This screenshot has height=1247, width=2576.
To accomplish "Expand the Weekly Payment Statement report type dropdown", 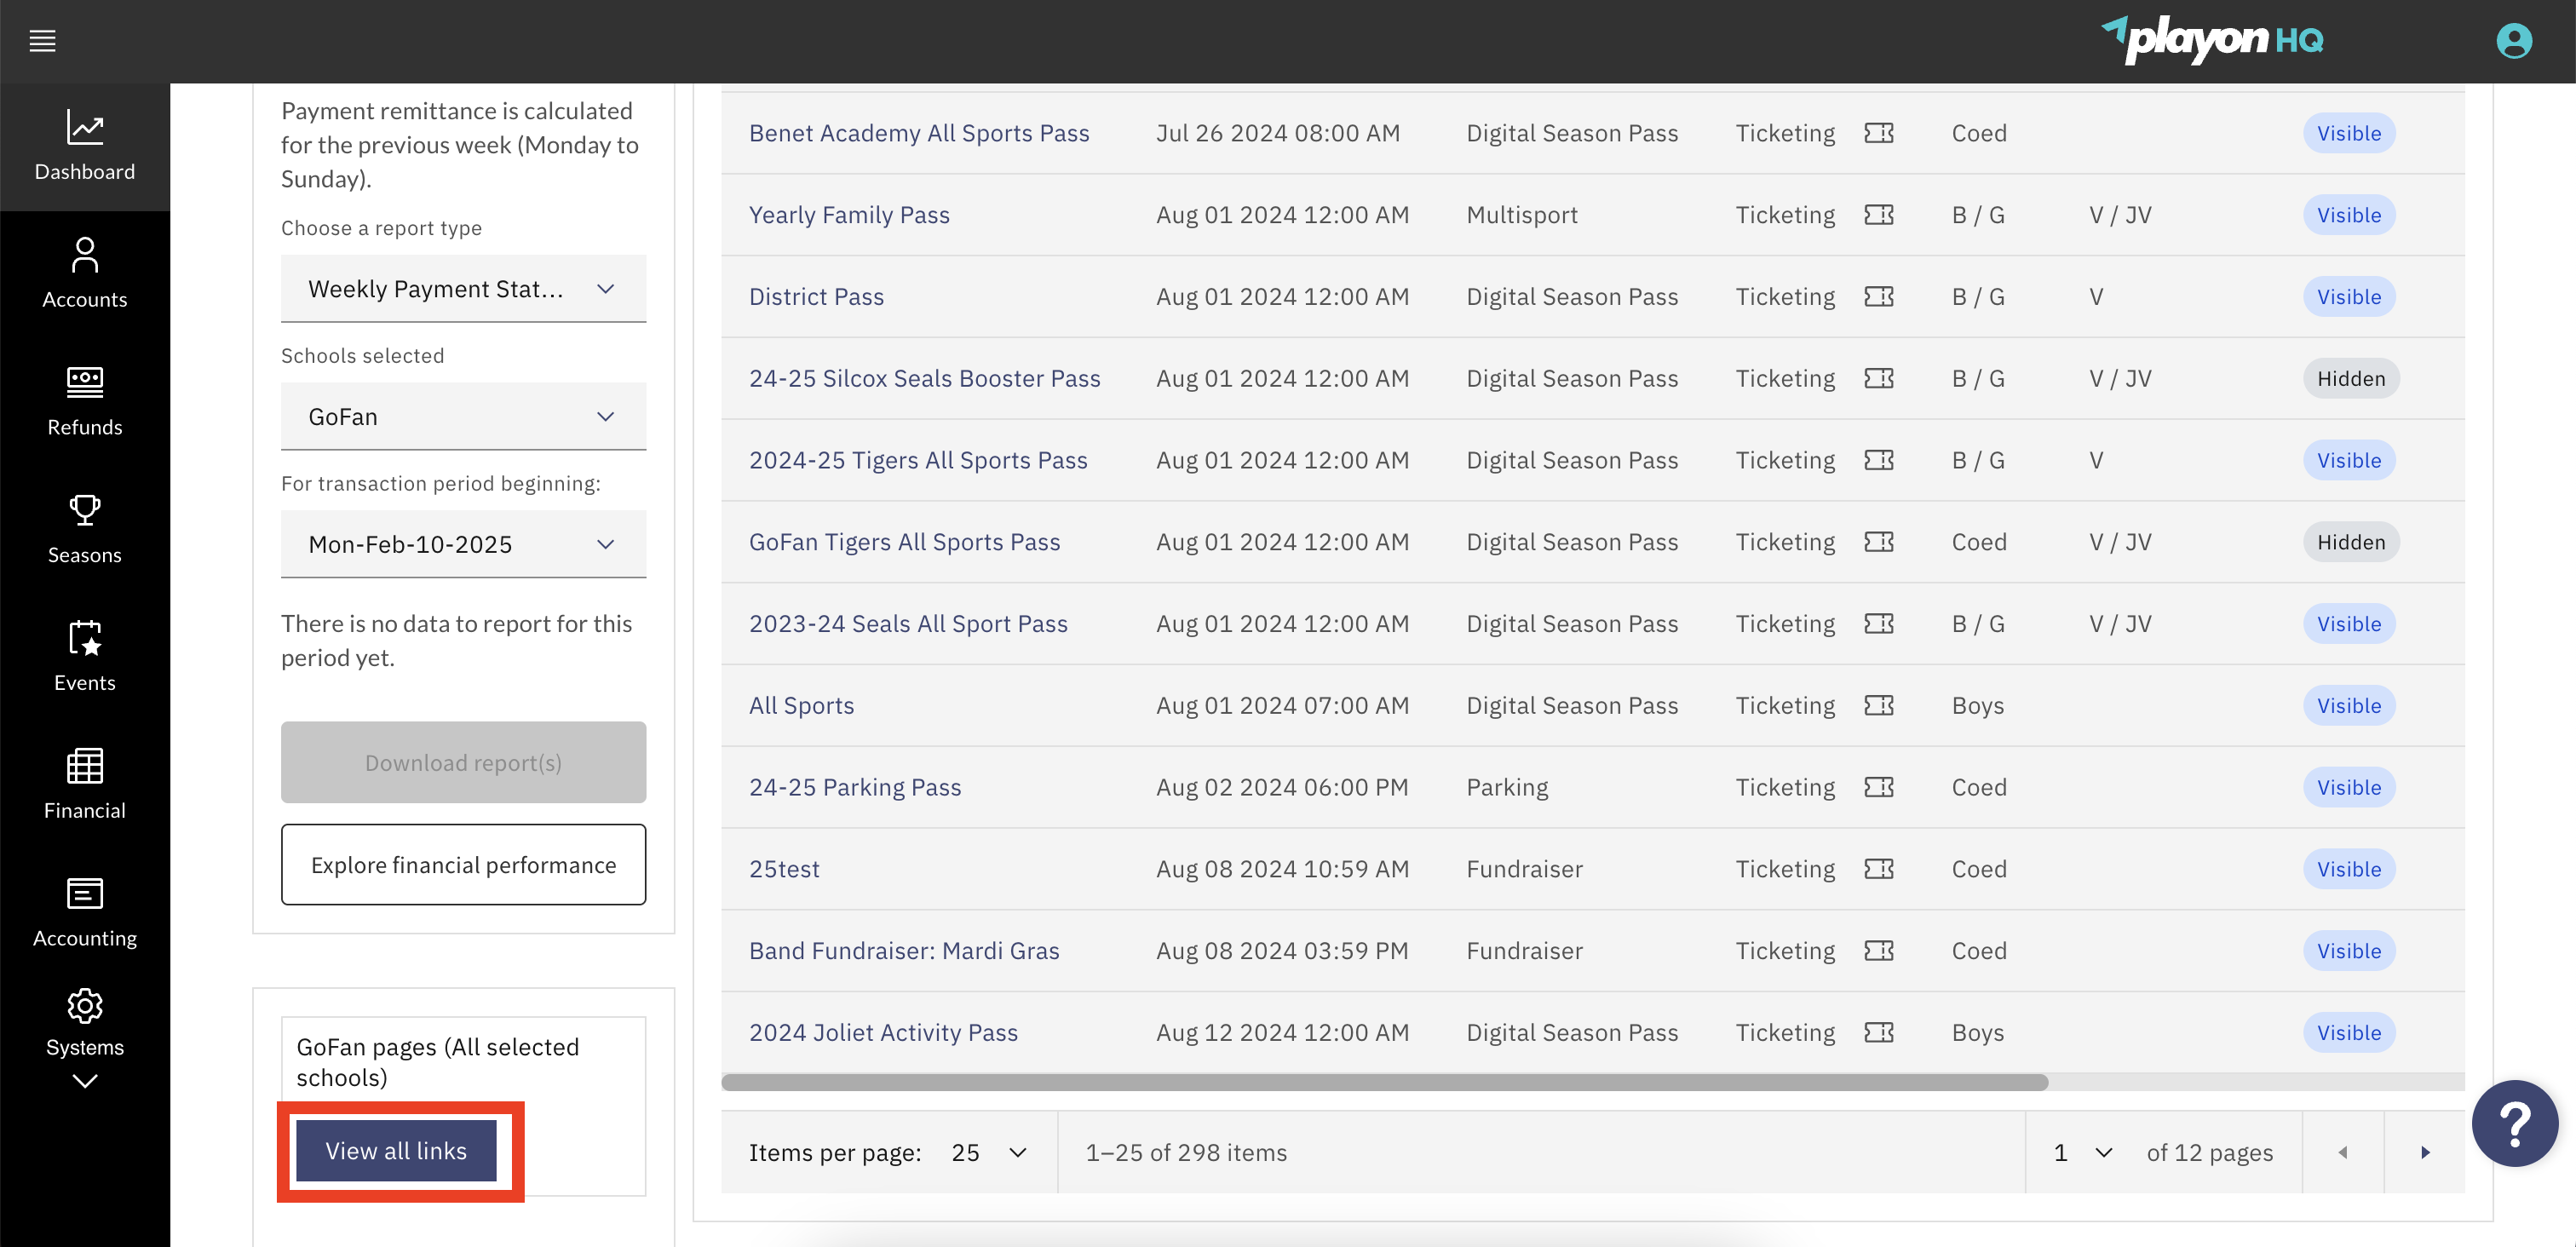I will pos(463,289).
